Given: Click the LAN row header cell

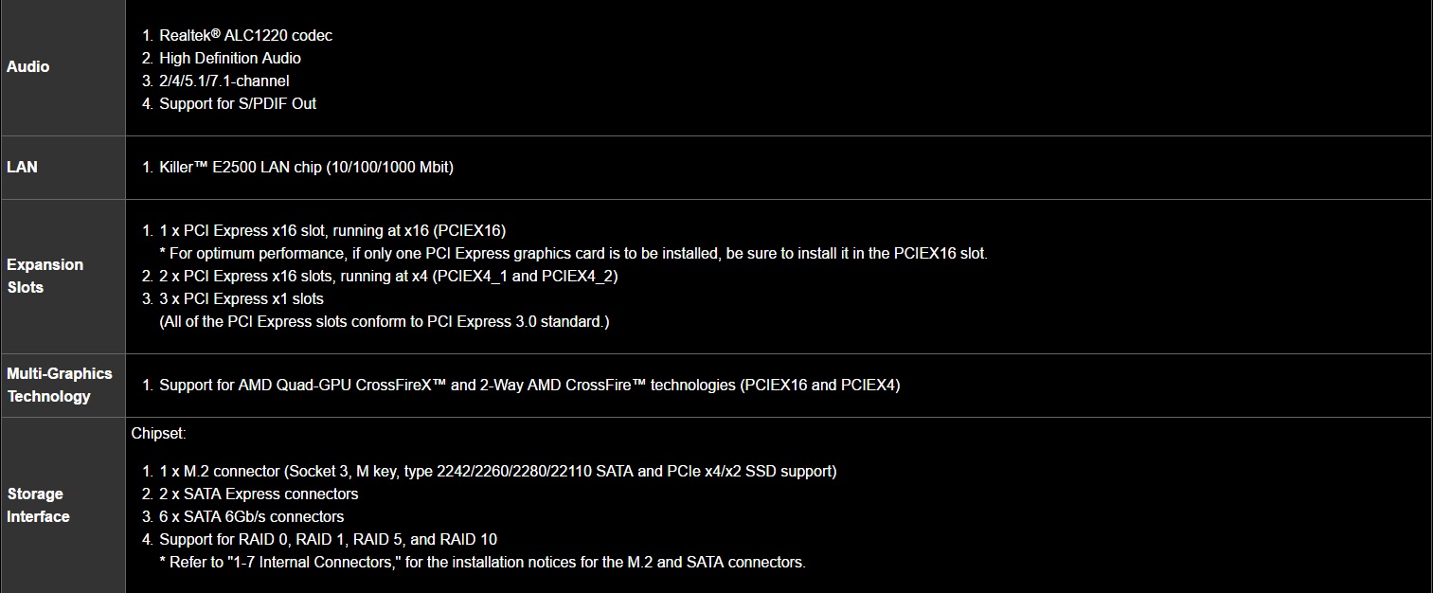Looking at the screenshot, I should [23, 167].
